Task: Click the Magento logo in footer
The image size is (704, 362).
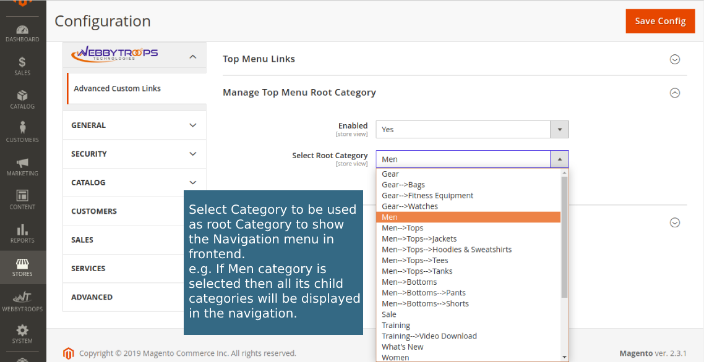Action: point(68,353)
